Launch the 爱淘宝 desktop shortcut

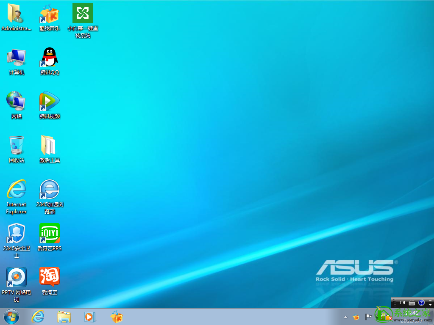pyautogui.click(x=50, y=278)
